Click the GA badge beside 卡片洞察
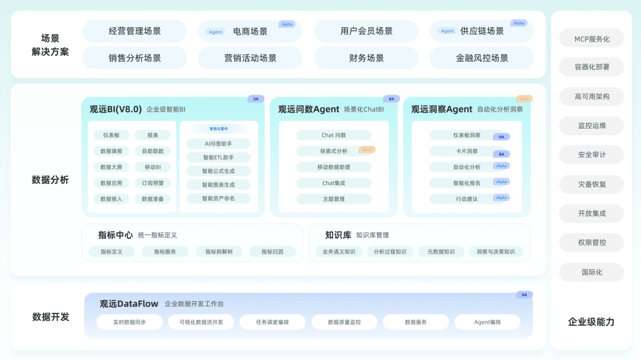The image size is (641, 360). [x=501, y=154]
